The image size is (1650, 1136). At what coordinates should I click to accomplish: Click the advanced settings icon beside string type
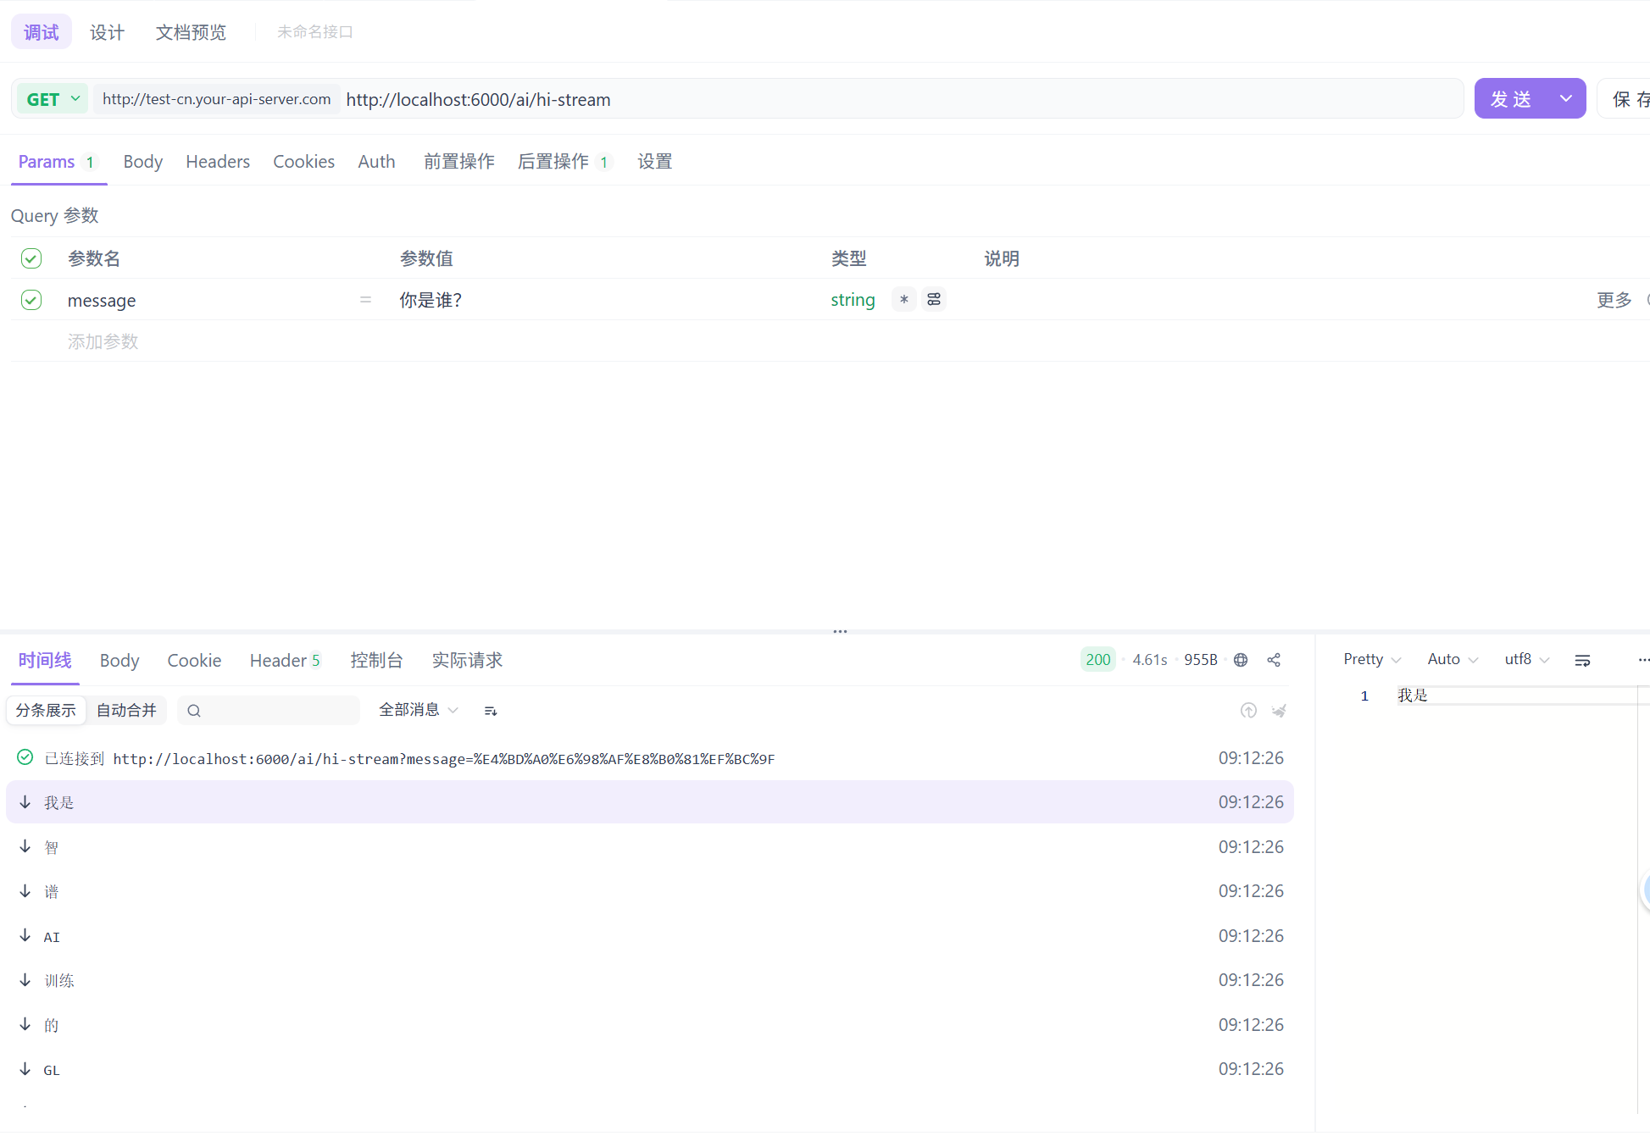pos(934,300)
